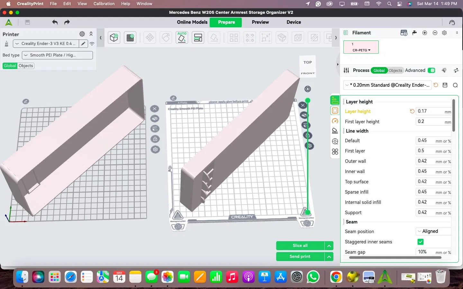Select Global in the Printer panel toggle
The image size is (463, 289).
click(x=10, y=66)
